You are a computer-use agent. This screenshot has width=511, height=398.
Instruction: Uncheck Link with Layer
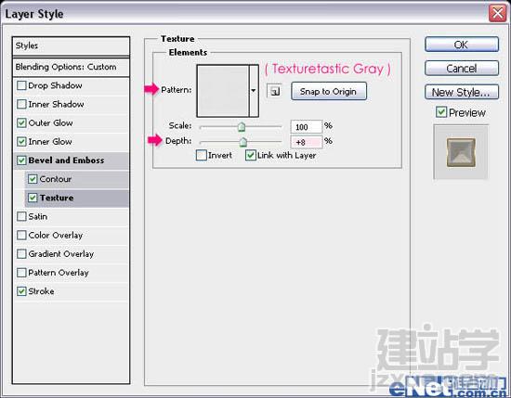(x=250, y=155)
